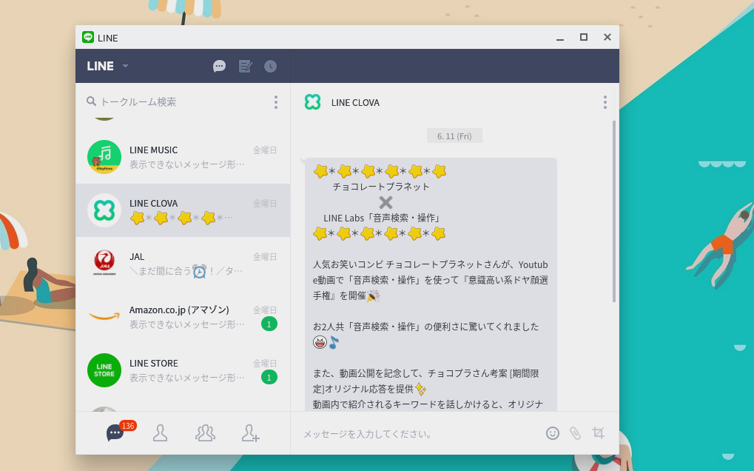Close the LINE window
This screenshot has width=754, height=471.
[607, 37]
